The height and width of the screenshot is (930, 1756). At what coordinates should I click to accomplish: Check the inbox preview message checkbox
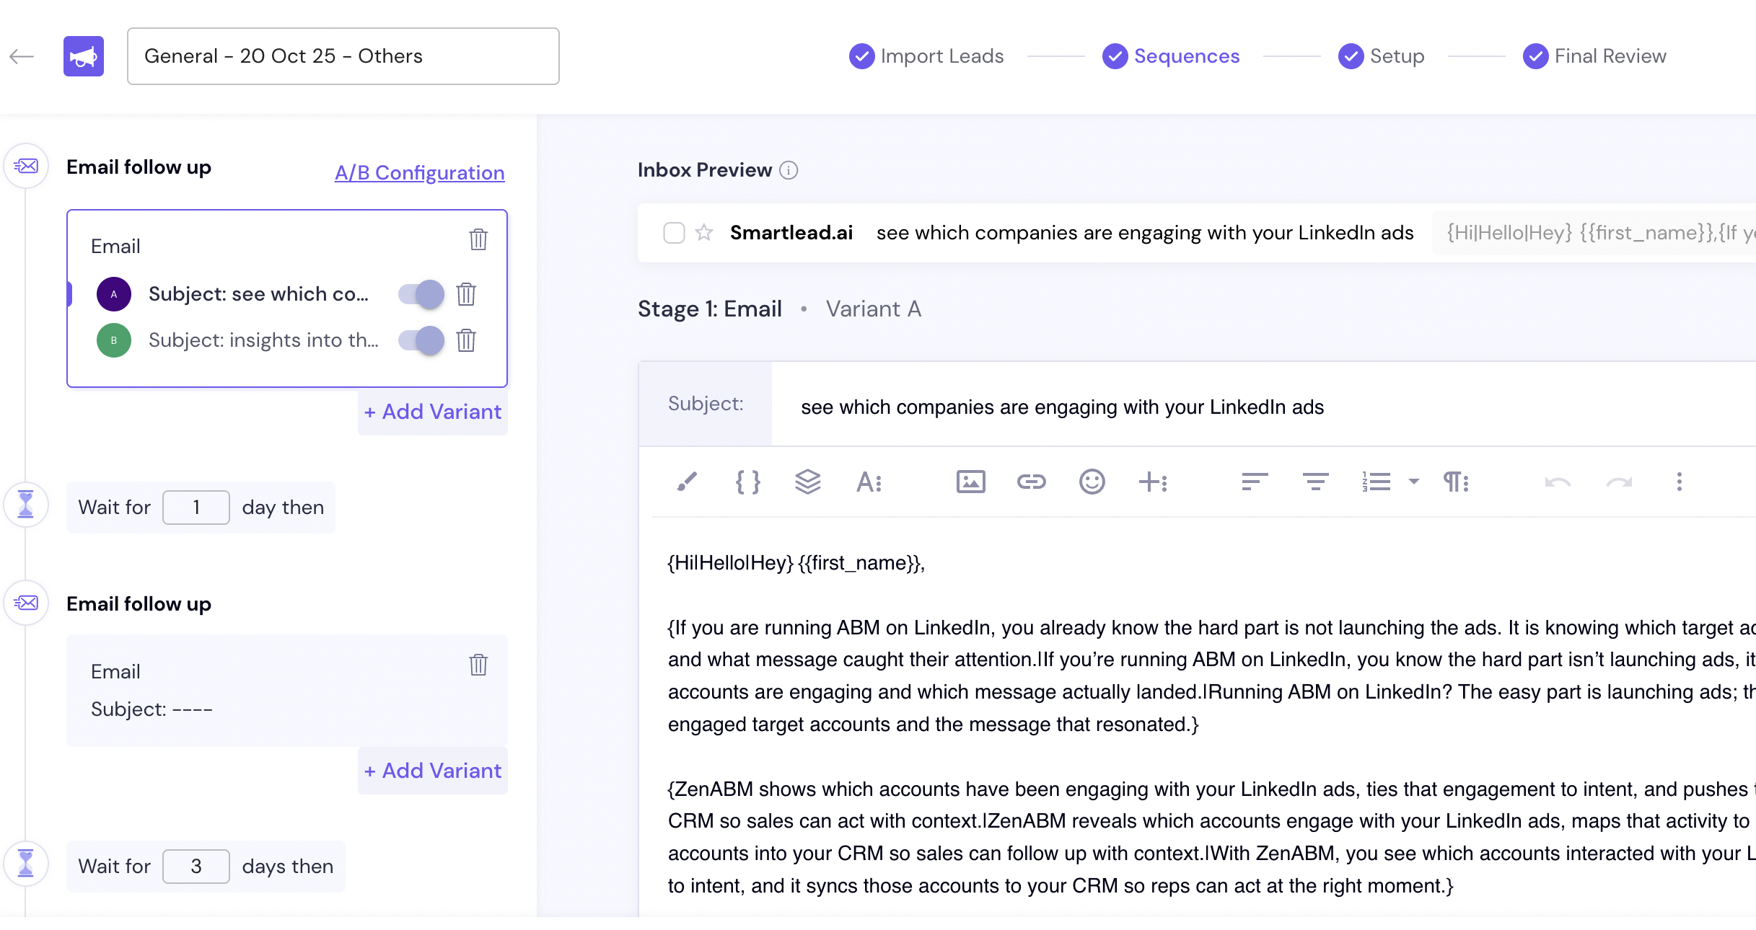pos(674,233)
